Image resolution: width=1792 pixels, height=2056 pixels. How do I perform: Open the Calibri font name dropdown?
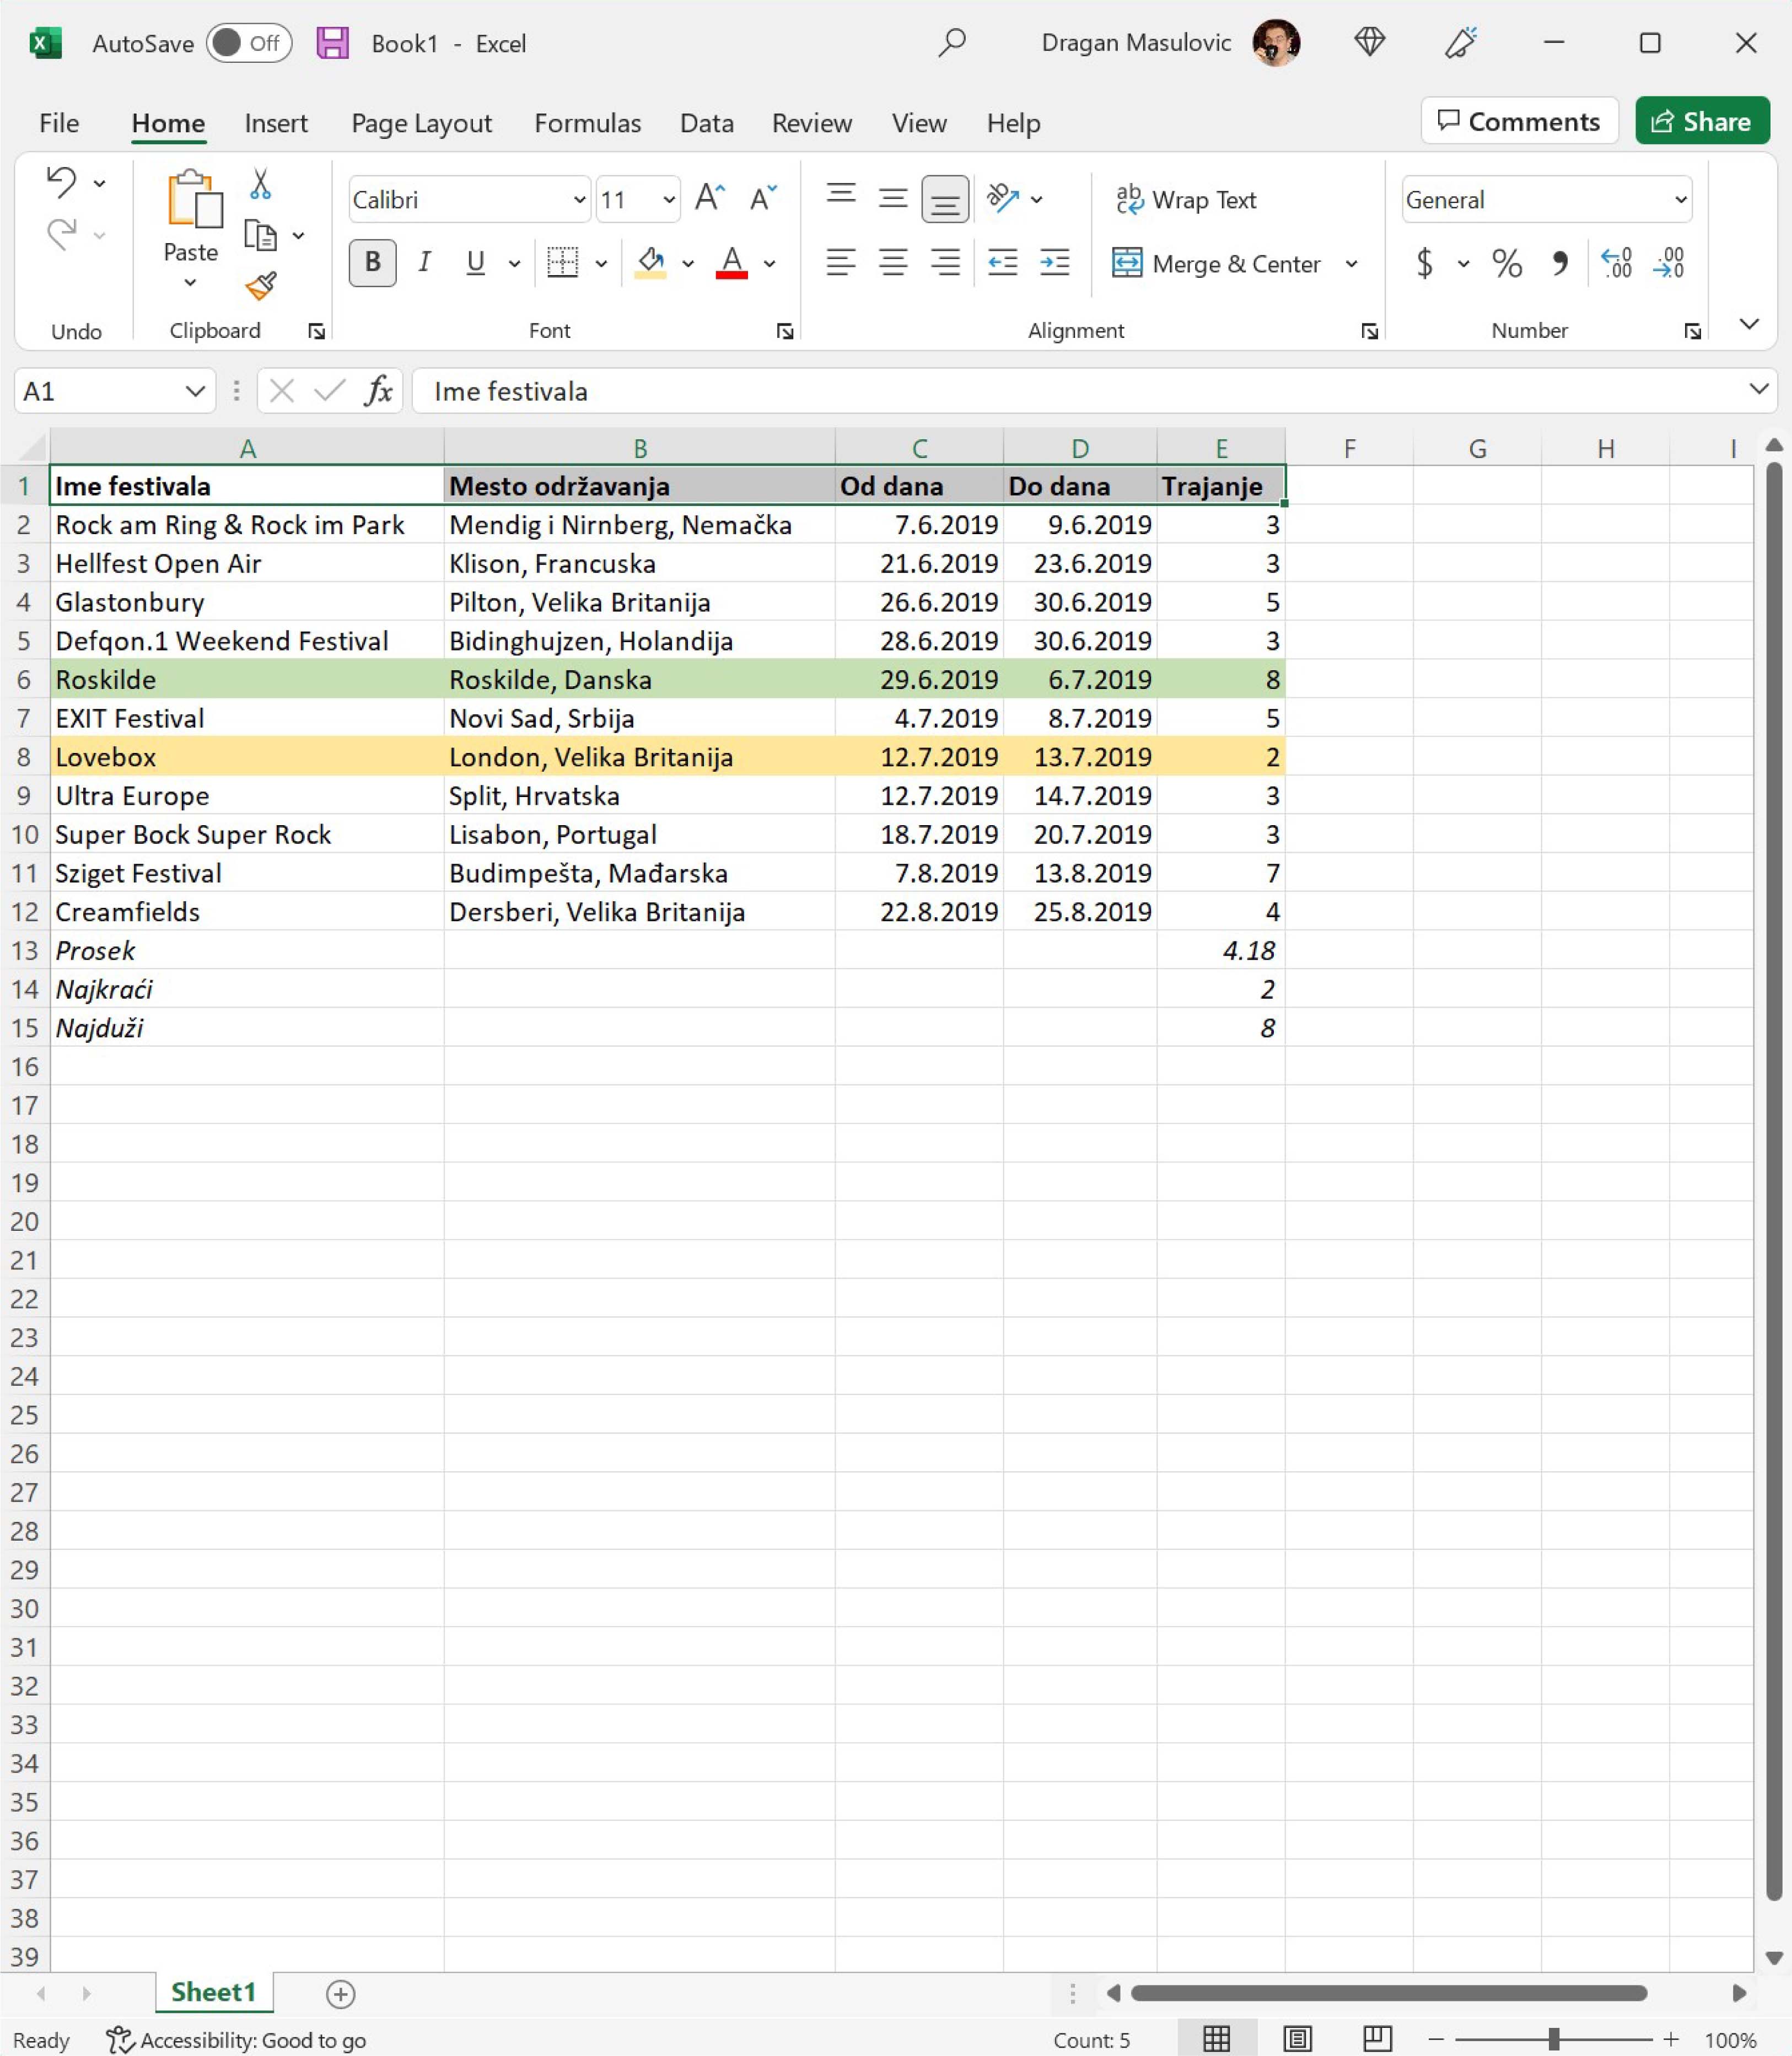point(579,200)
